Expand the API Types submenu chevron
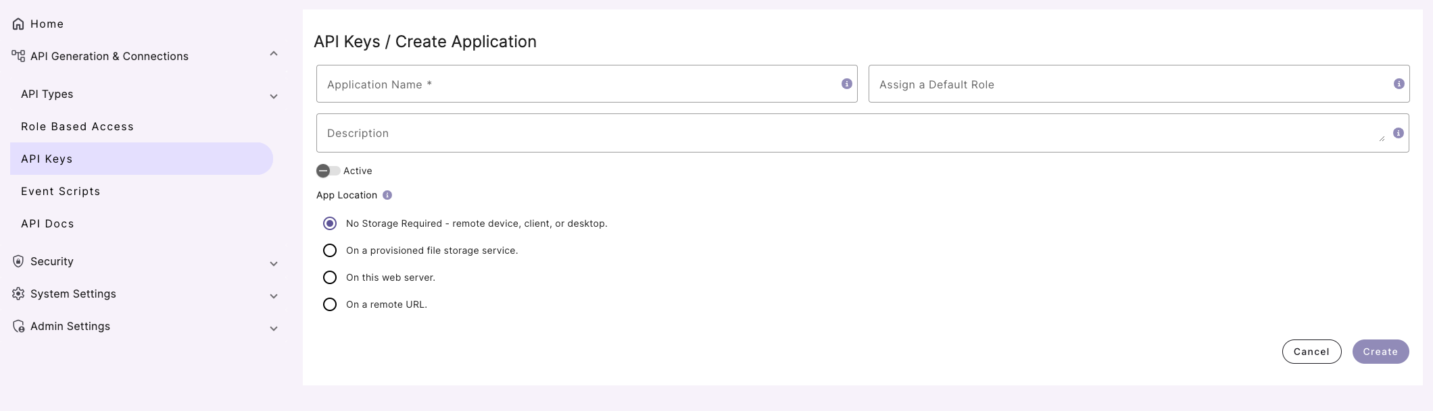 pos(274,97)
